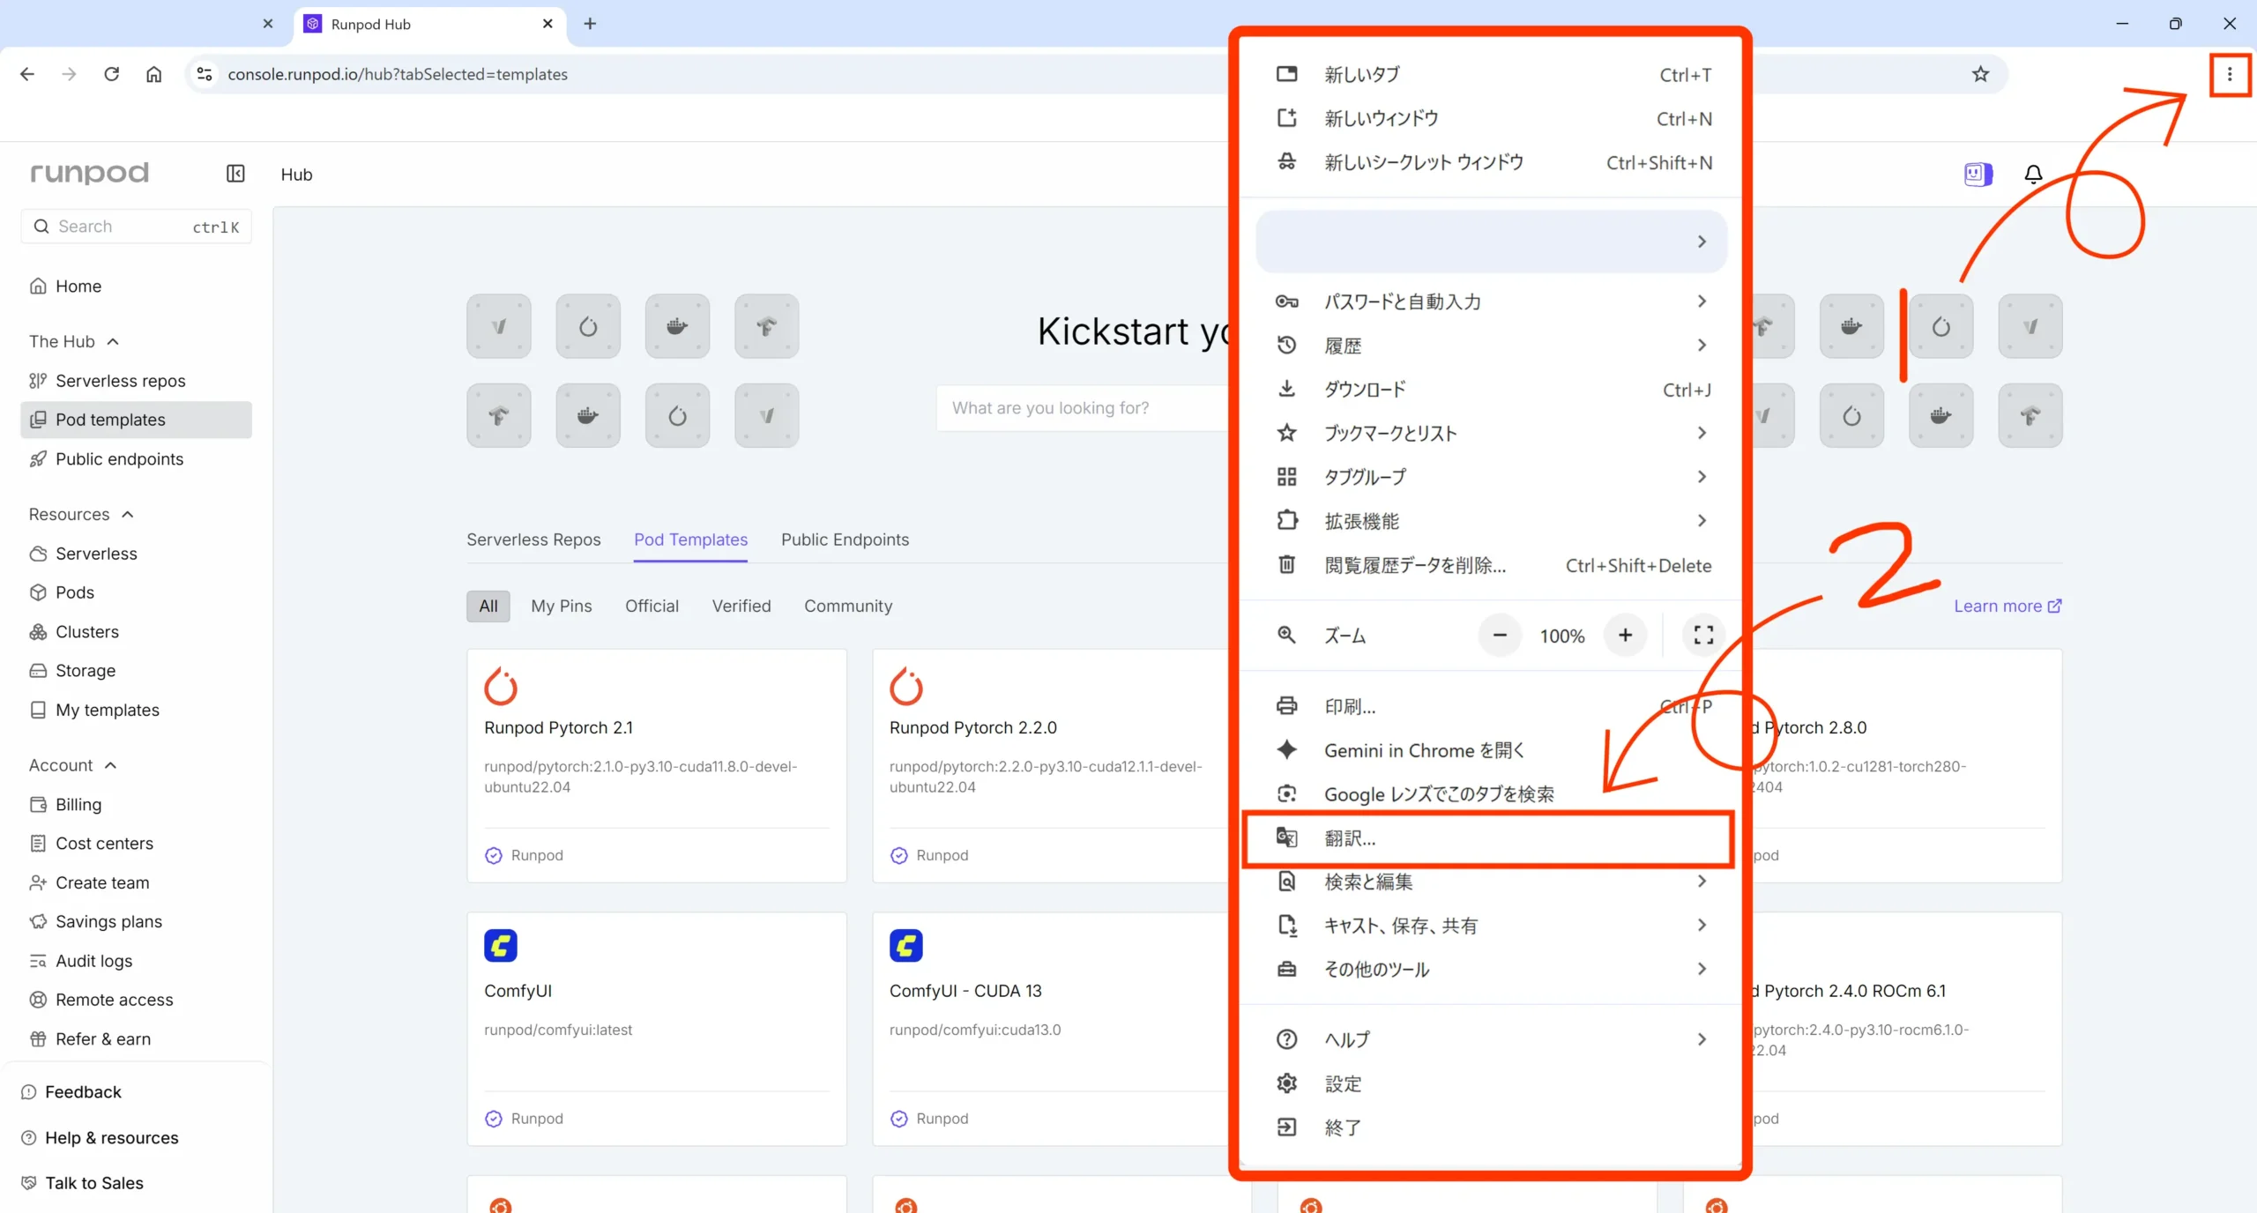Image resolution: width=2257 pixels, height=1213 pixels.
Task: Filter templates by My Pins
Action: (561, 606)
